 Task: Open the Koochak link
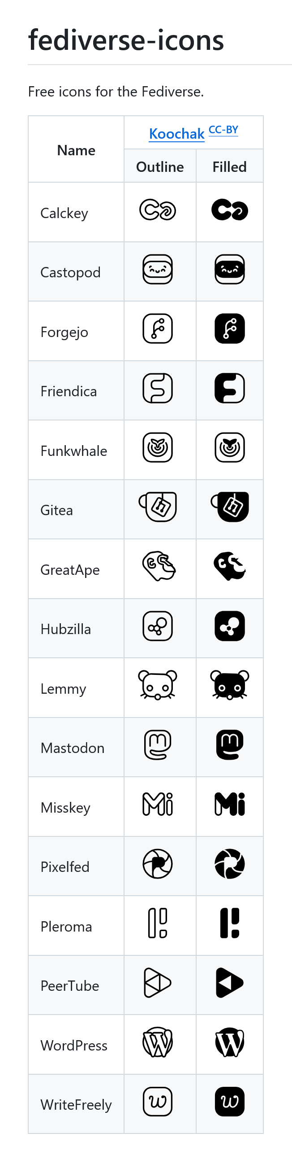pos(176,134)
